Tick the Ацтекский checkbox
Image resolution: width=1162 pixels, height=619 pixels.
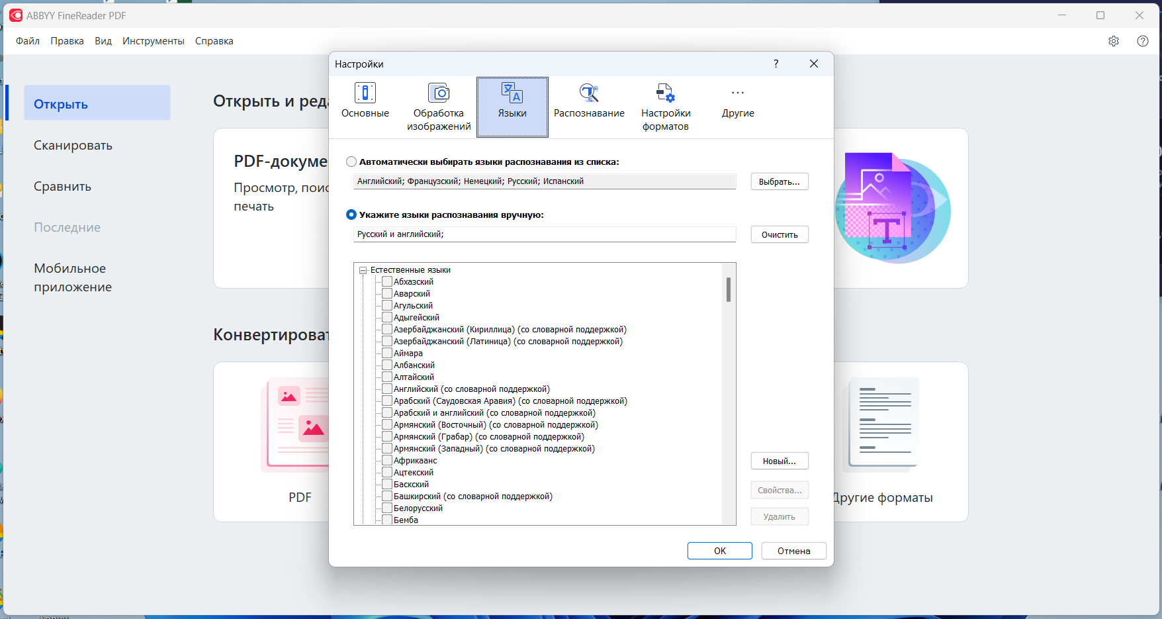click(x=387, y=473)
